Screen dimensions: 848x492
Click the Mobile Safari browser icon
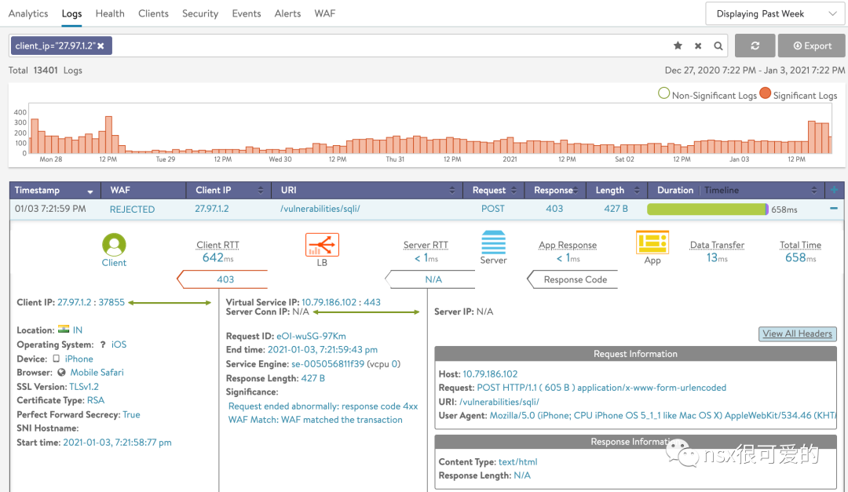coord(61,373)
